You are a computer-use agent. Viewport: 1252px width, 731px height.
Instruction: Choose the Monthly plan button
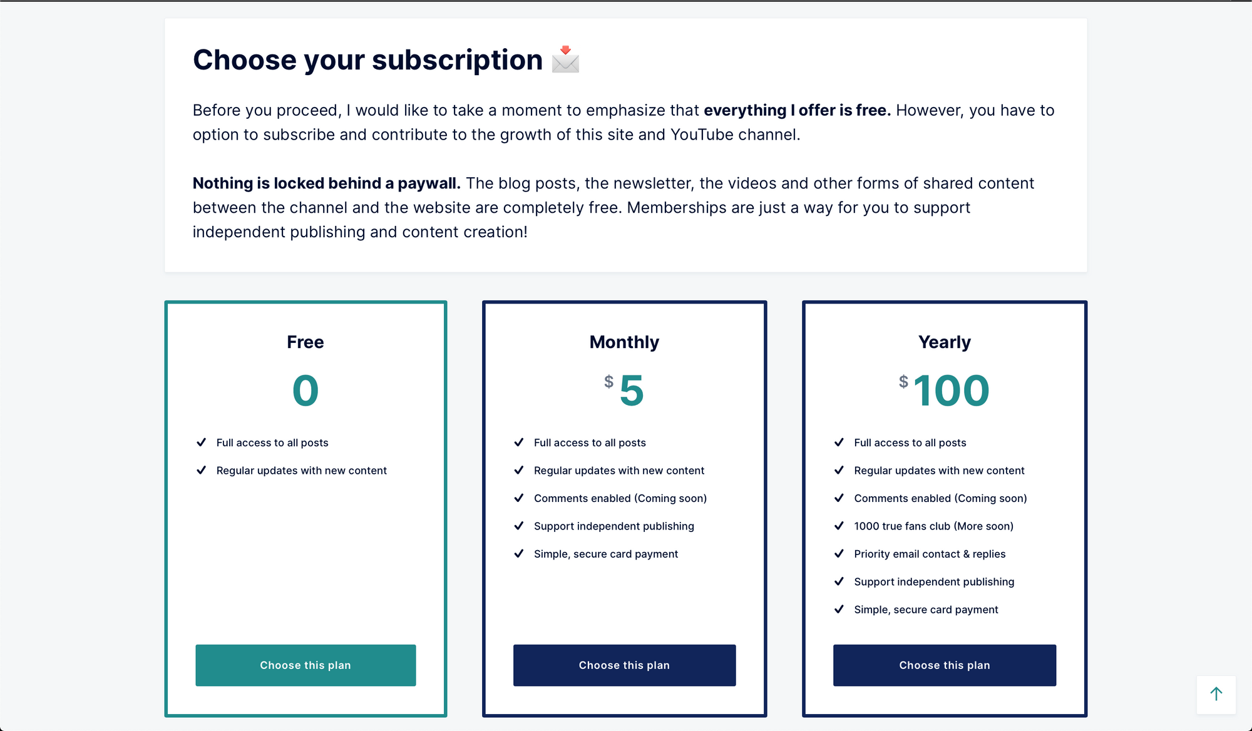pos(624,665)
